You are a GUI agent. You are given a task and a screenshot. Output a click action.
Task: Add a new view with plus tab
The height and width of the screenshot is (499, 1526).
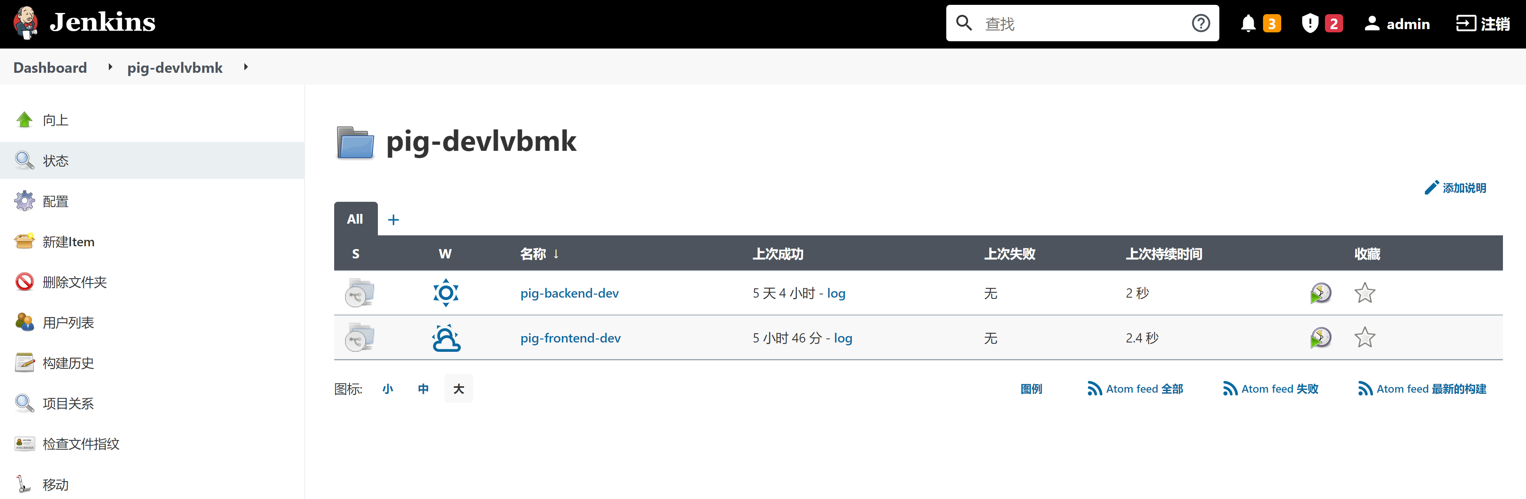tap(393, 220)
